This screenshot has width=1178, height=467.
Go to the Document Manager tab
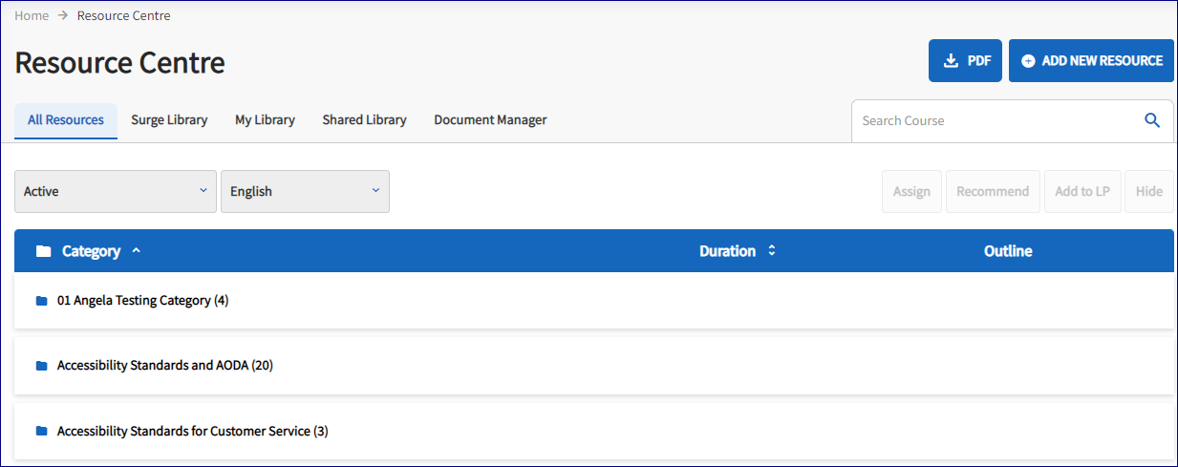490,120
